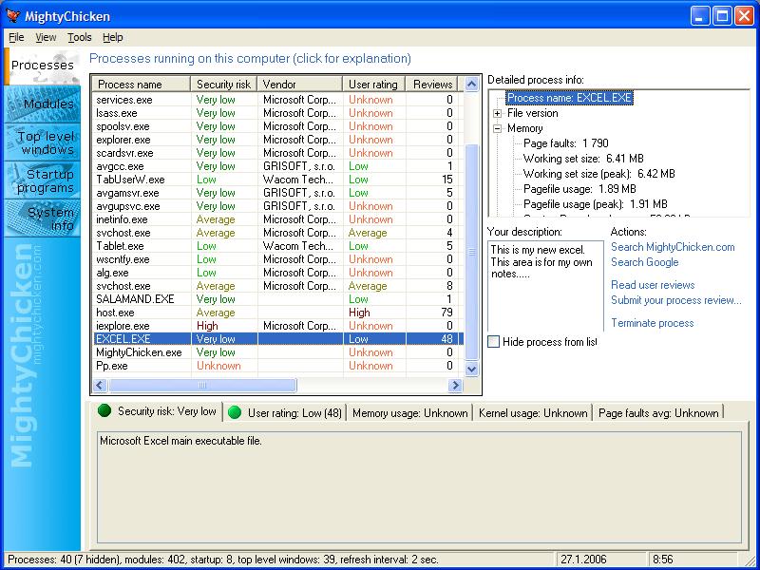Screen dimensions: 760x570
Task: Click the vertical scrollbar thumb of process list
Action: [471, 252]
